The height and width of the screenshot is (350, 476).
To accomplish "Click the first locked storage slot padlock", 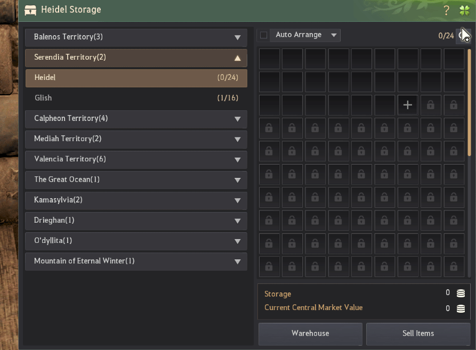I will 431,105.
